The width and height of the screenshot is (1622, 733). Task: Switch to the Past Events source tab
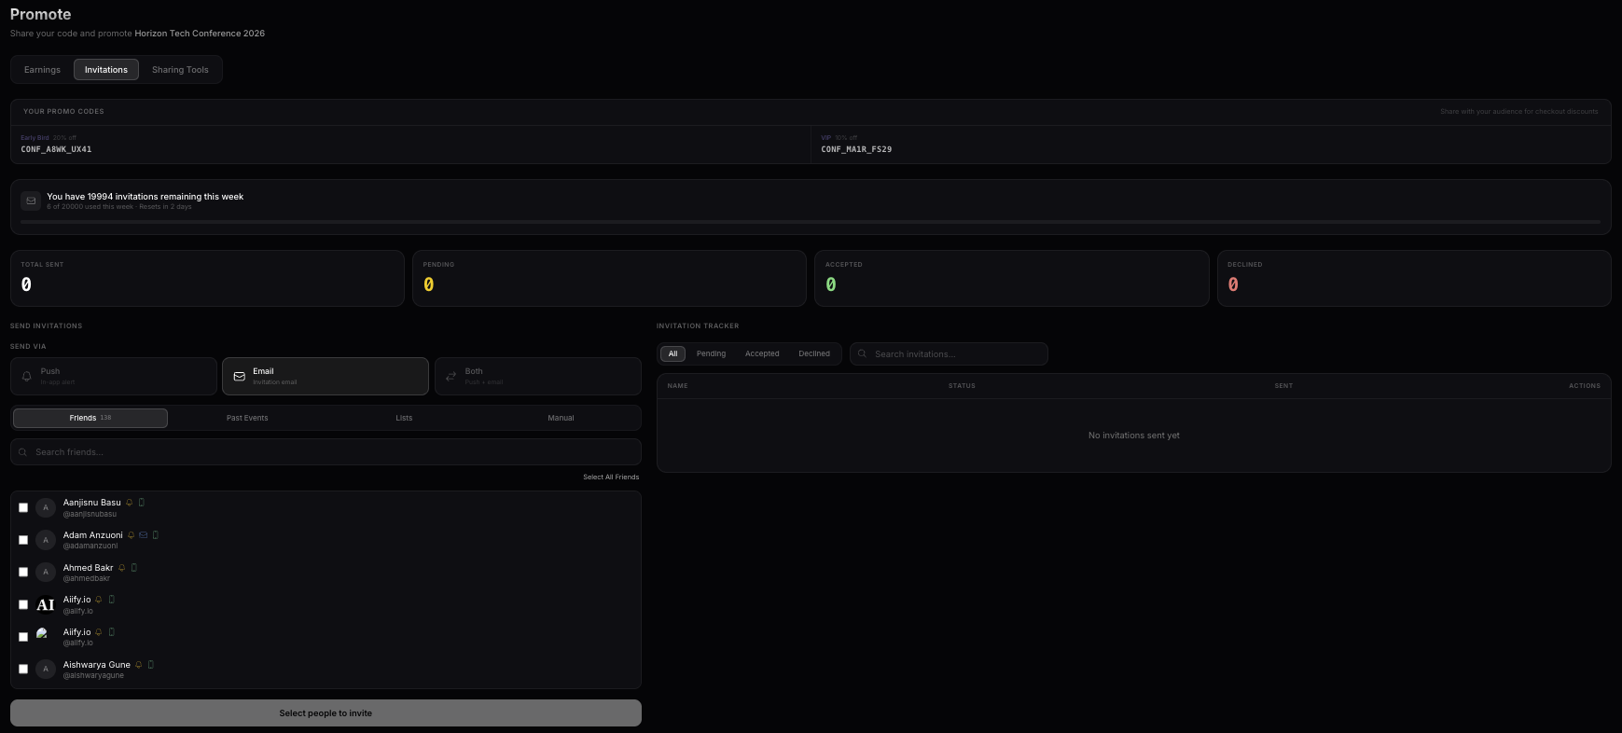pyautogui.click(x=247, y=418)
